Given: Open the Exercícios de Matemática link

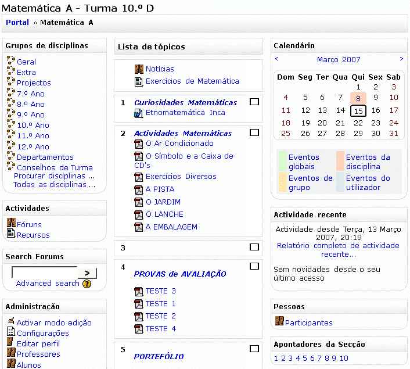Looking at the screenshot, I should click(192, 81).
